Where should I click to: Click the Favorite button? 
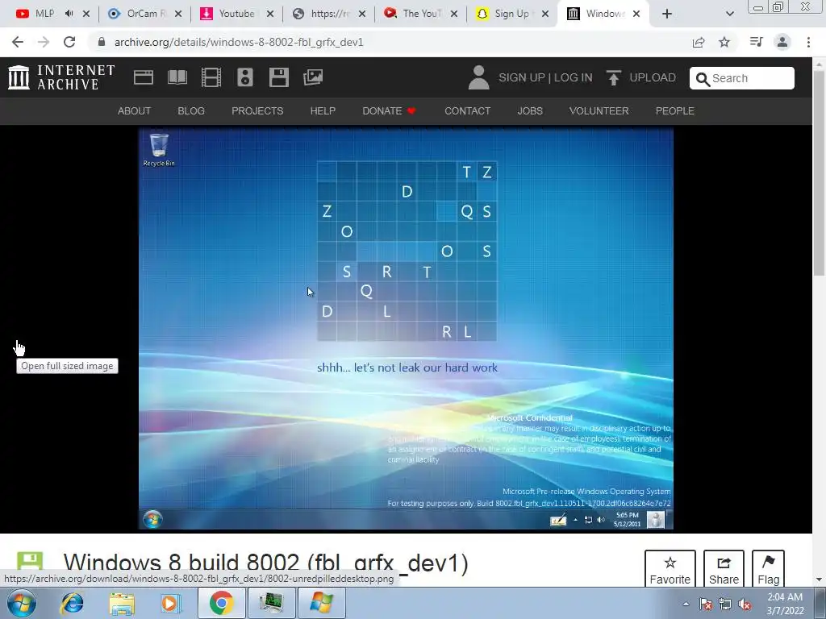click(670, 570)
